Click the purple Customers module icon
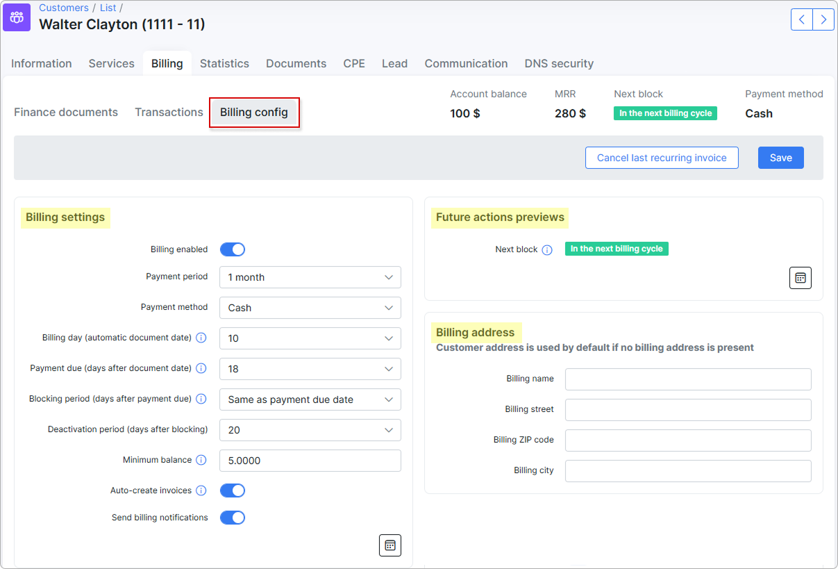Viewport: 838px width, 569px height. [17, 17]
